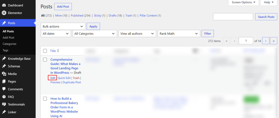The width and height of the screenshot is (279, 118).
Task: Show posts in Trash view
Action: (129, 16)
